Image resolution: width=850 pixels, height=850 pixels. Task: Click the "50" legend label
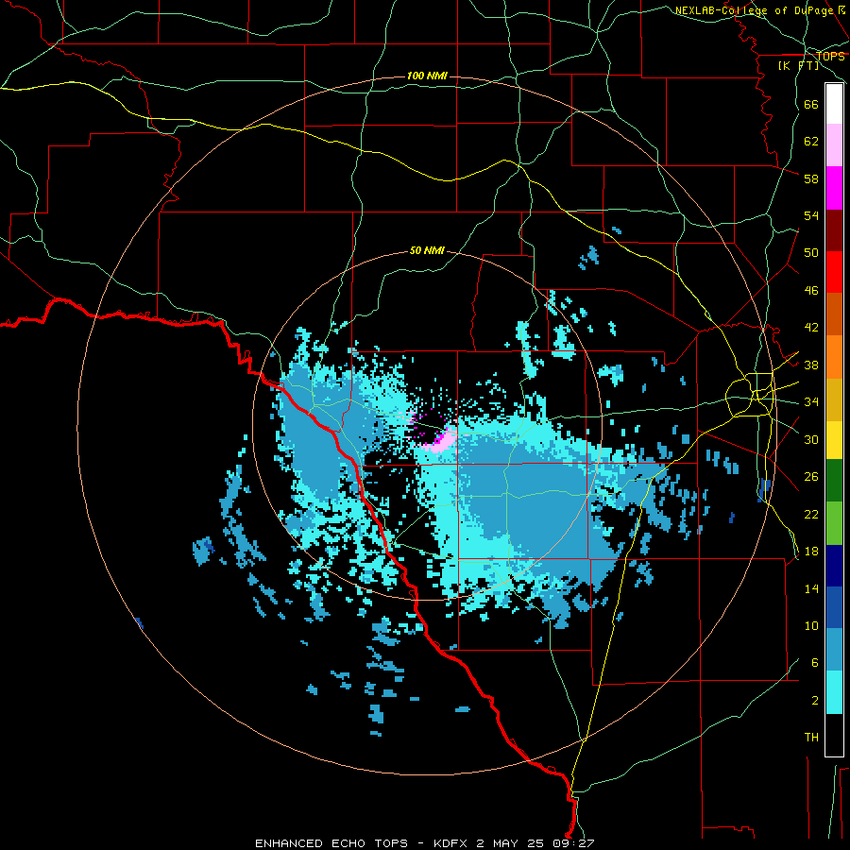(x=811, y=253)
